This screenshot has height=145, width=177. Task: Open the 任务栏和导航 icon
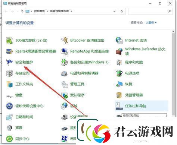pyautogui.click(x=119, y=106)
